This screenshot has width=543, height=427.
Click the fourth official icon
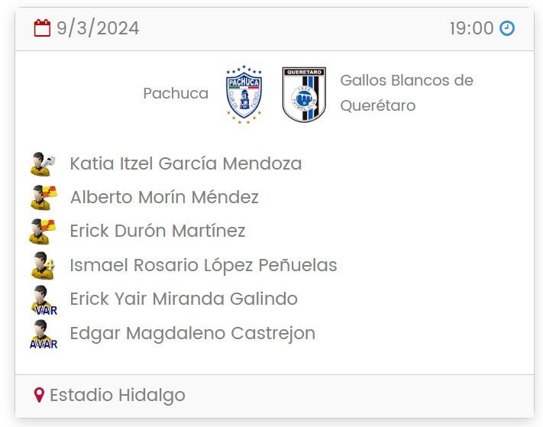(43, 266)
